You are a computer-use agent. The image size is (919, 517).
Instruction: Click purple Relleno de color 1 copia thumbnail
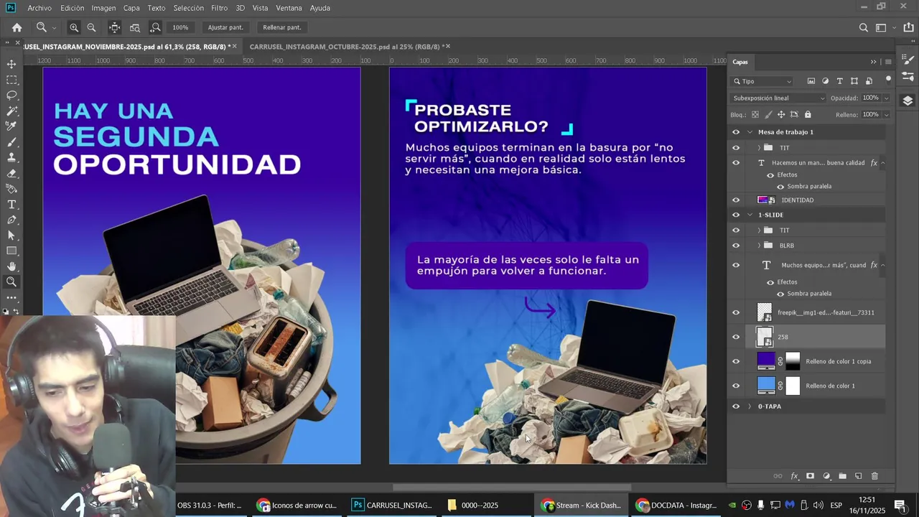pos(766,361)
